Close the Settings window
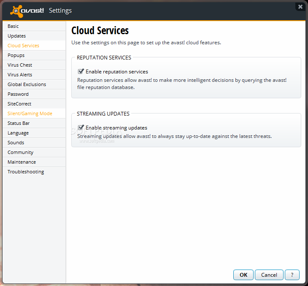Screen dimensions: 308x286 pyautogui.click(x=300, y=7)
